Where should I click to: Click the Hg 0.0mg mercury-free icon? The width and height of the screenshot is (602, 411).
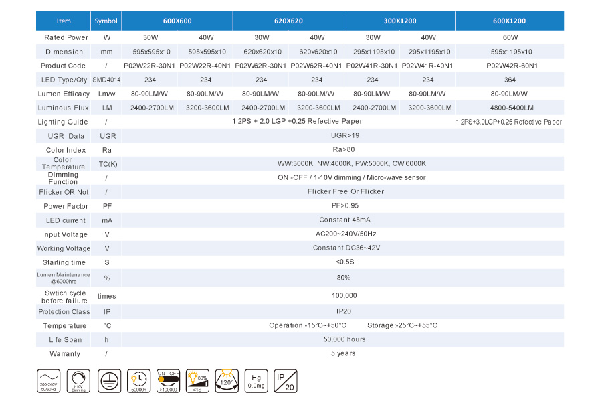257,382
